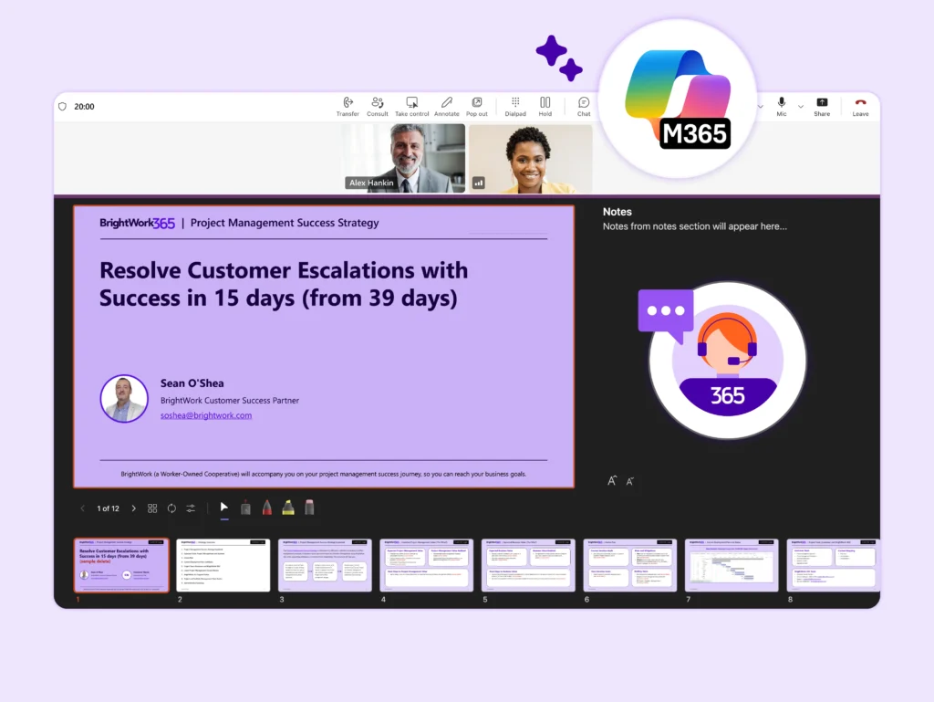Show slide 7 thumbnail with Gantt chart
The width and height of the screenshot is (934, 702).
tap(732, 565)
